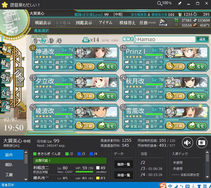Click 変更 for 綾波改

[x=107, y=126]
